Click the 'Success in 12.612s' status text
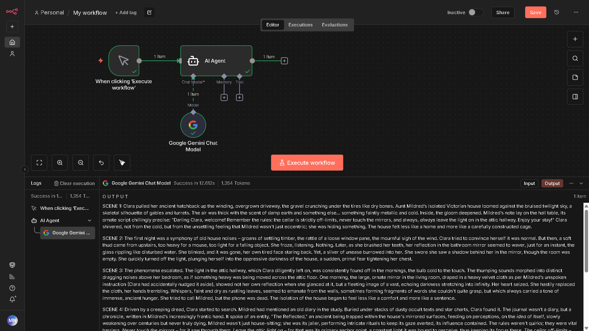This screenshot has width=589, height=331. [194, 183]
